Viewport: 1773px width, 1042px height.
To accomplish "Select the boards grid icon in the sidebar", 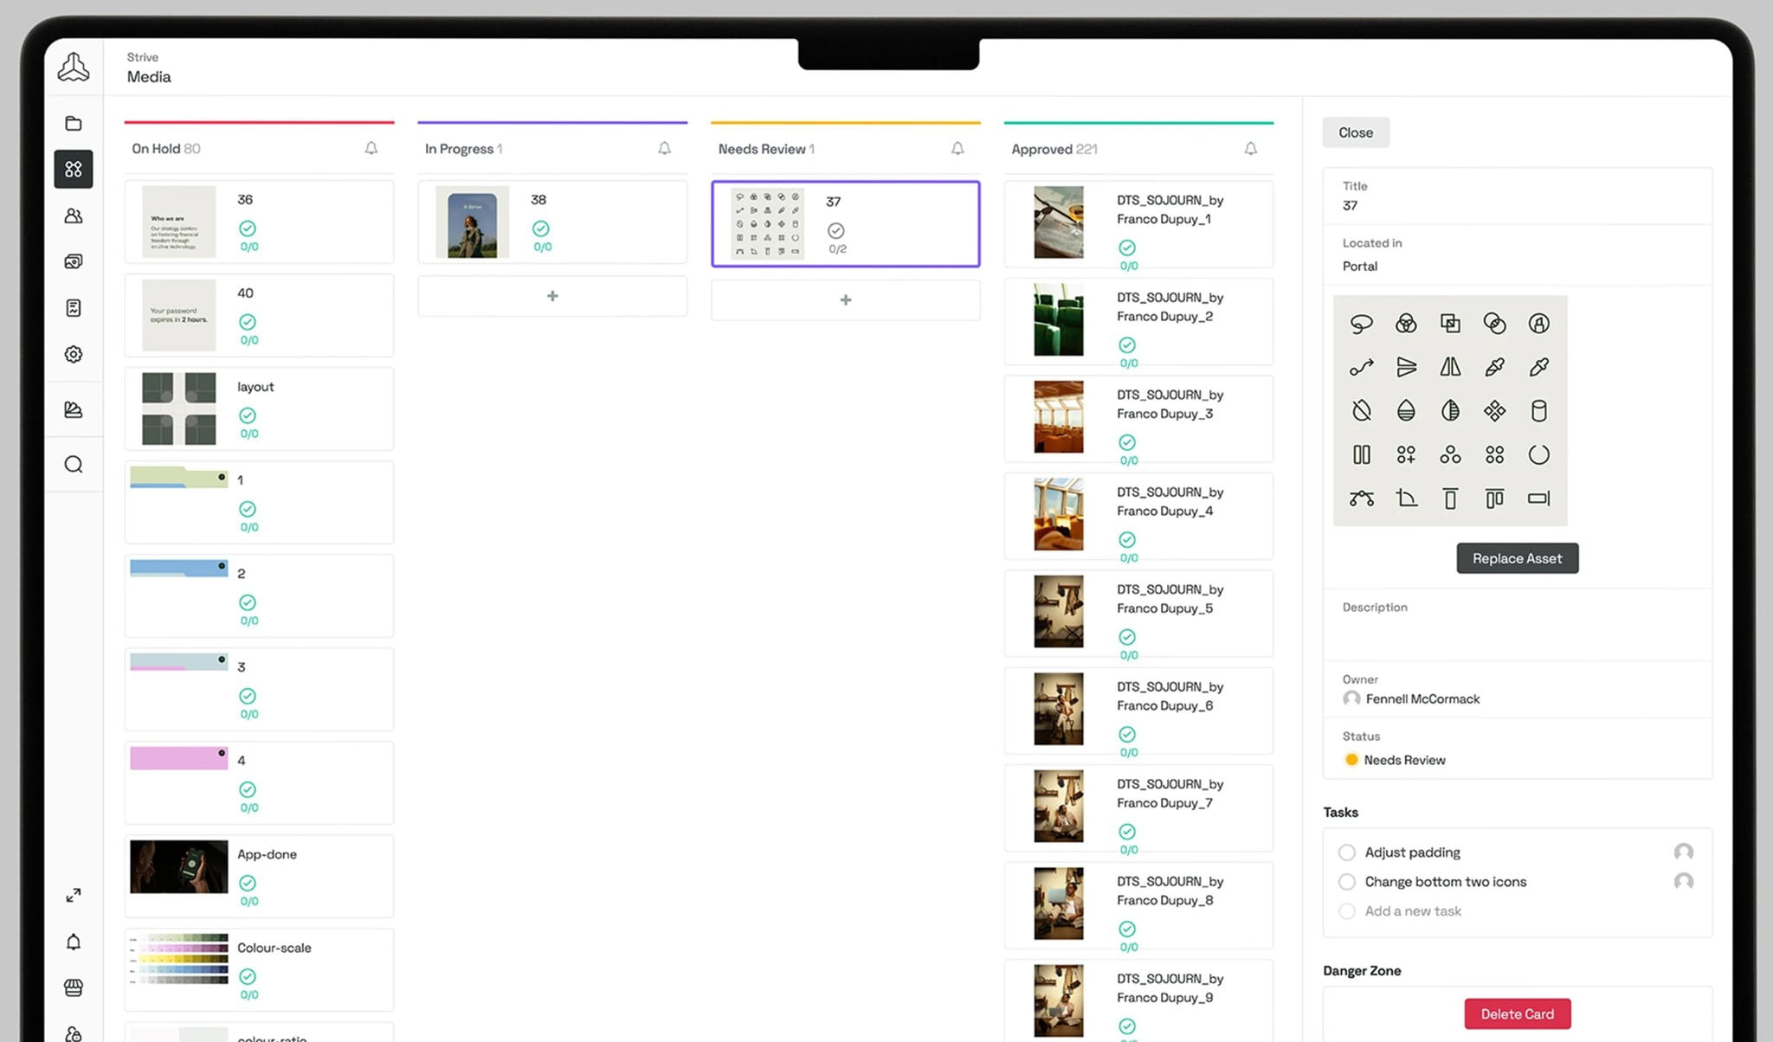I will pyautogui.click(x=74, y=170).
